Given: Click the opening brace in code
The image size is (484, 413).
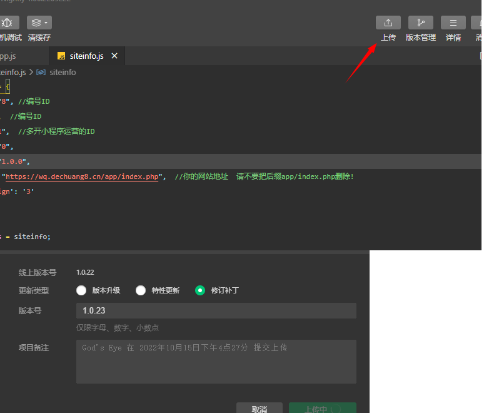Looking at the screenshot, I should click(8, 86).
